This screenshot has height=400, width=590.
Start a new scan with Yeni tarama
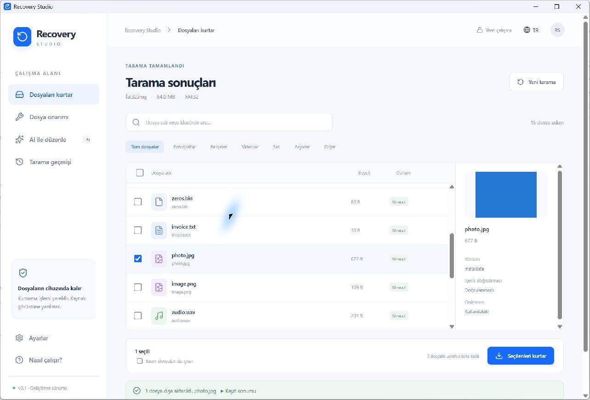coord(536,82)
